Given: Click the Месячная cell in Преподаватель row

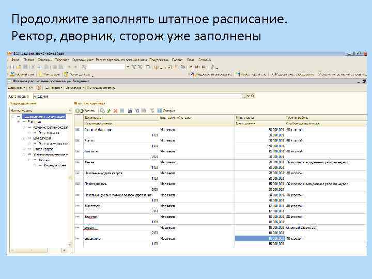Looking at the screenshot, I should click(x=167, y=184).
